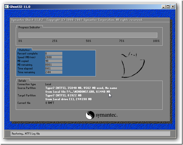Click the 25% progress label
Viewport: 183px width, 145px height.
click(55, 41)
